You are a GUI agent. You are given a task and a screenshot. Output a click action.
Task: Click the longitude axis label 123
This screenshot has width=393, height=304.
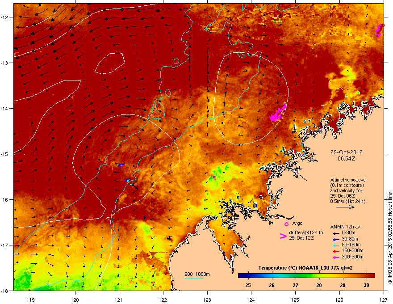click(207, 300)
